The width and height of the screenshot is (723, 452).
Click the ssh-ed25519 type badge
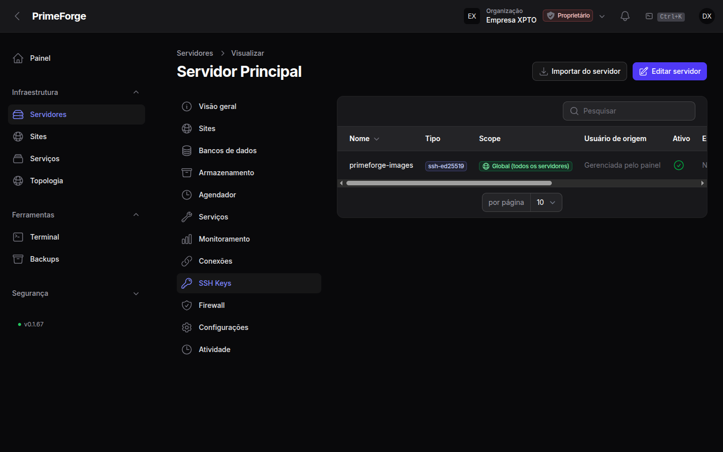pos(446,166)
